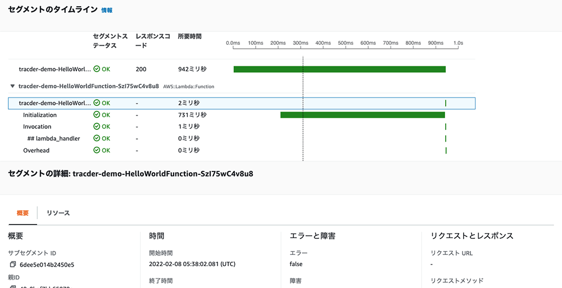Switch to the リソース tab

click(58, 213)
